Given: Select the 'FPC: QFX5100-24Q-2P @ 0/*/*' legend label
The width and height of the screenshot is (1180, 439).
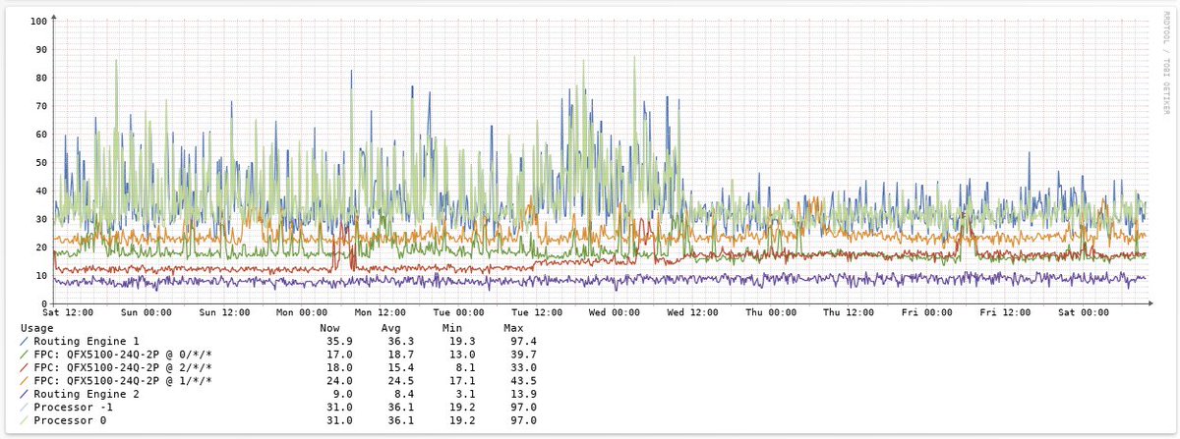Looking at the screenshot, I should point(124,355).
